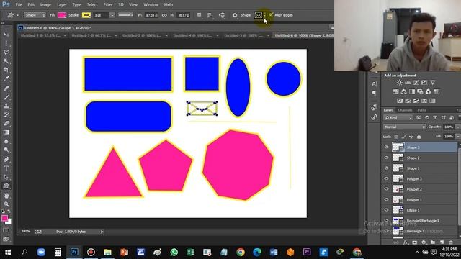The image size is (461, 259).
Task: Select the Pen tool
Action: tap(6, 160)
